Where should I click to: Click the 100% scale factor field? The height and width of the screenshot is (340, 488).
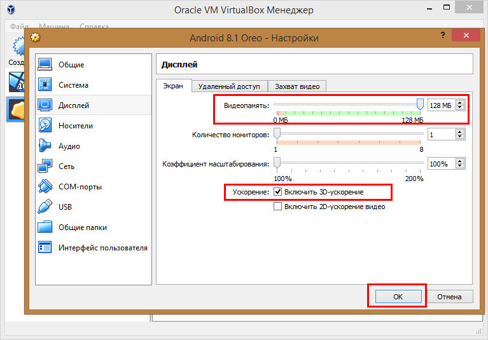click(442, 164)
